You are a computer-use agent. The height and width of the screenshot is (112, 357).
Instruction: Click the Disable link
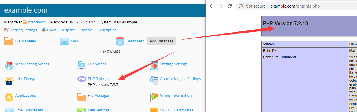(86, 30)
